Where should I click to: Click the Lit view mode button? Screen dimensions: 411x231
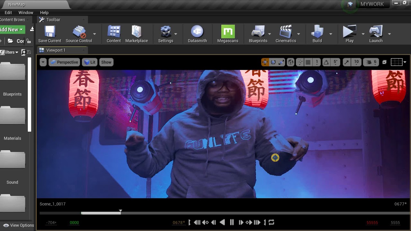90,62
